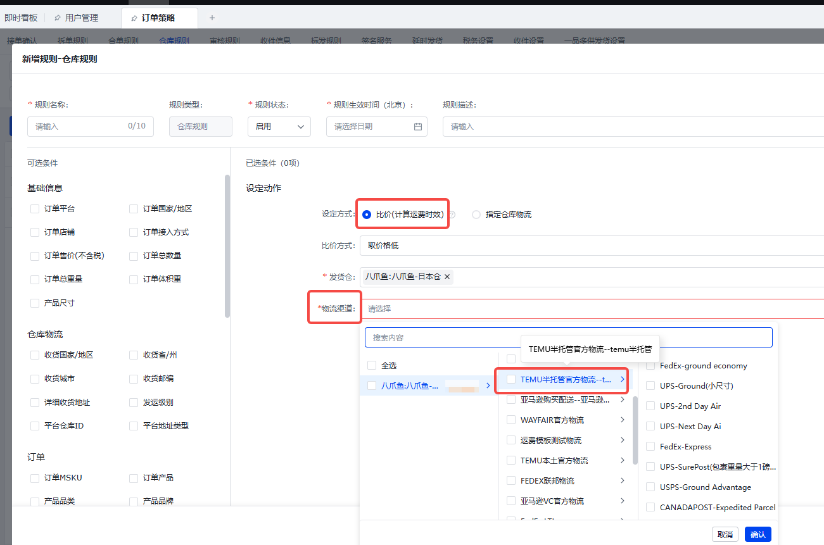The height and width of the screenshot is (545, 824).
Task: Expand TEMU本土官方物流 submenu arrow
Action: click(x=623, y=460)
